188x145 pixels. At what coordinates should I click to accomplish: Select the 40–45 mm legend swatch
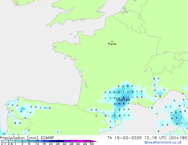80,141
